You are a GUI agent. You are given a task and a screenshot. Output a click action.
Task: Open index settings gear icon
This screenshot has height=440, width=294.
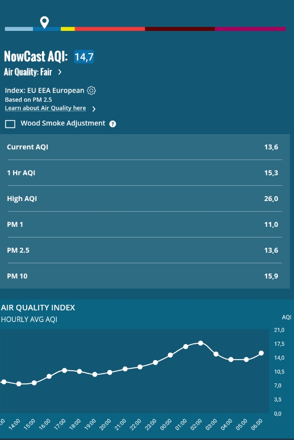(91, 90)
